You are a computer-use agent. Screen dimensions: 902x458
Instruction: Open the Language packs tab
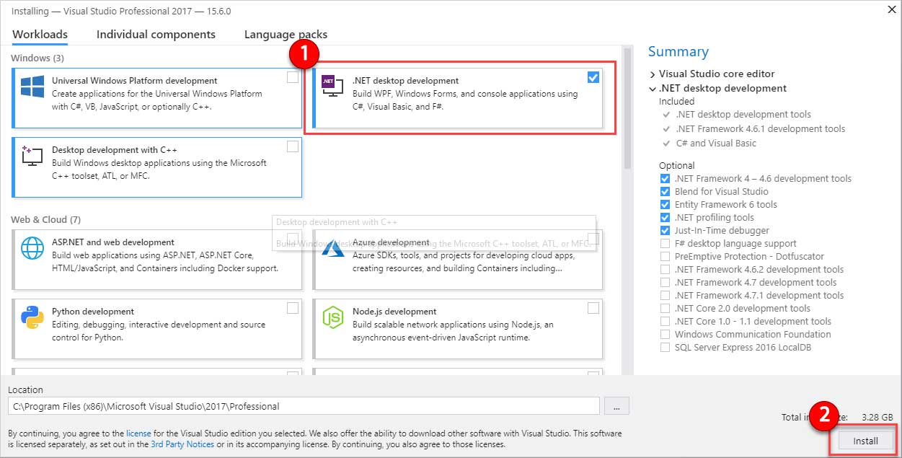click(x=286, y=34)
